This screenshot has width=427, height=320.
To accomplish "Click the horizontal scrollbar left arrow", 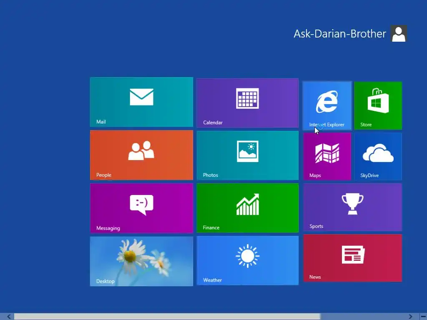I will pos(9,317).
